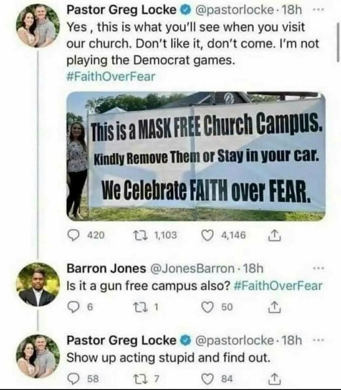Screen dimensions: 341x390
Task: Open Barron Jones's profile picture
Action: point(37,284)
